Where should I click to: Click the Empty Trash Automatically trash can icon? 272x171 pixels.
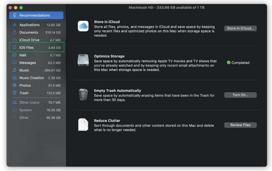[x=83, y=94]
